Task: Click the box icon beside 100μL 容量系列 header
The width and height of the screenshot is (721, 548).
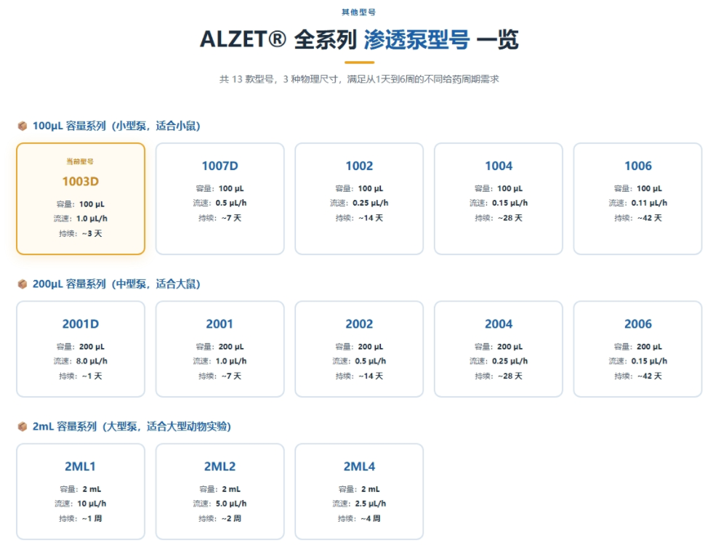Action: (22, 125)
